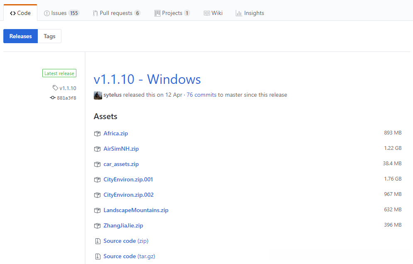Go to the Wiki tab
The image size is (413, 264).
213,13
